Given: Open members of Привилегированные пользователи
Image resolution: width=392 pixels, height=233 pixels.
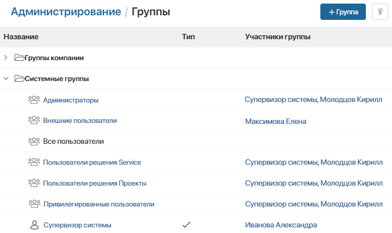Looking at the screenshot, I should (x=314, y=204).
